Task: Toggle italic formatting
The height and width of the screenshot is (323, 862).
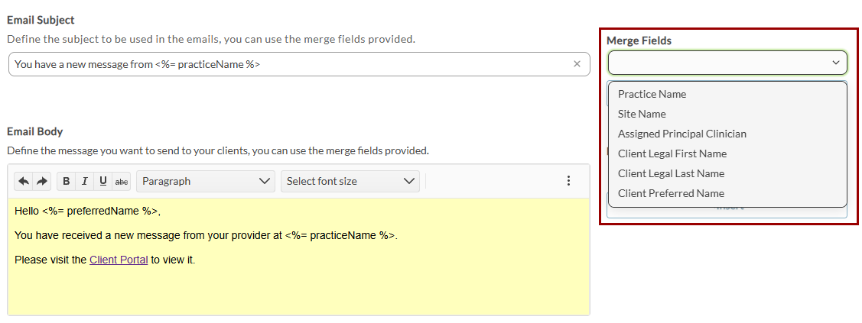Action: coord(85,181)
